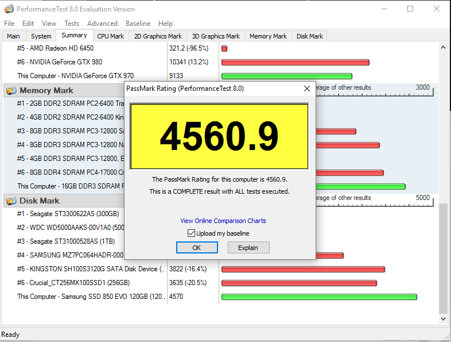Click the PerformanceTest app icon in title bar
Image resolution: width=451 pixels, height=342 pixels.
(x=8, y=9)
